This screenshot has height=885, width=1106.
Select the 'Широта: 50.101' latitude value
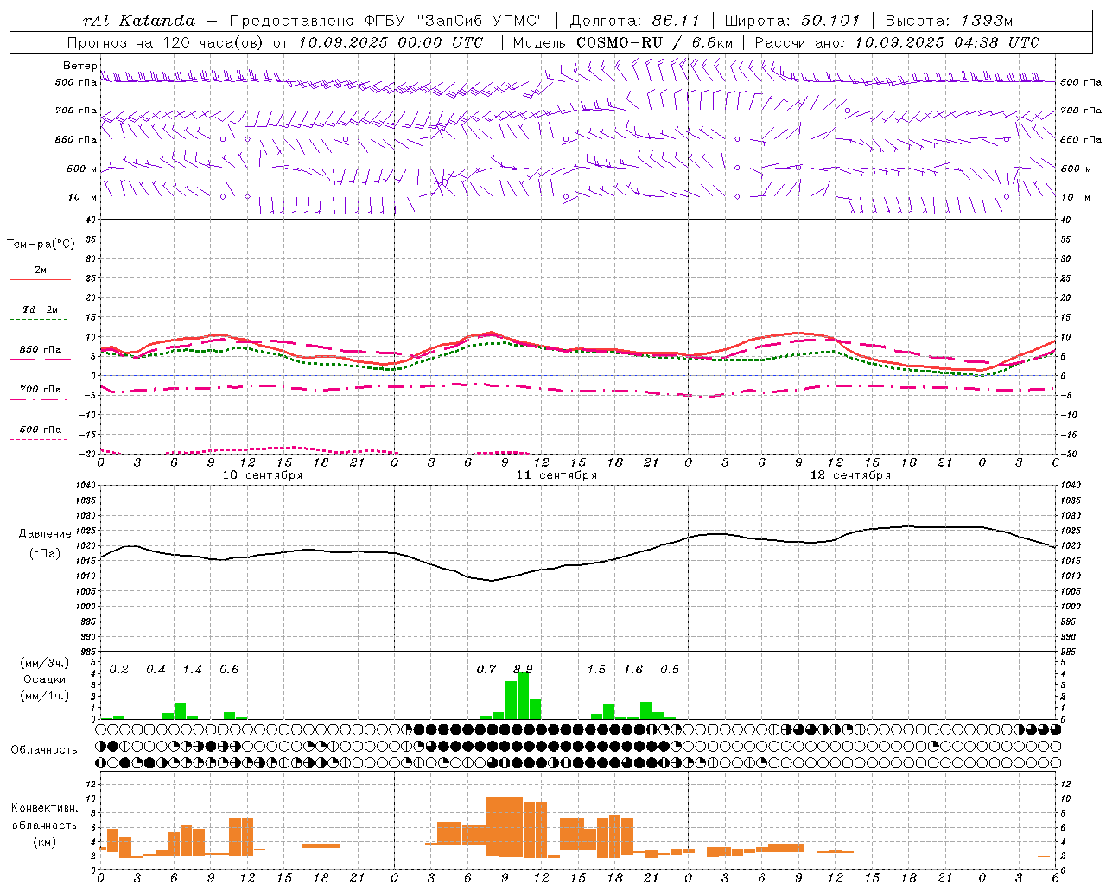(x=792, y=21)
